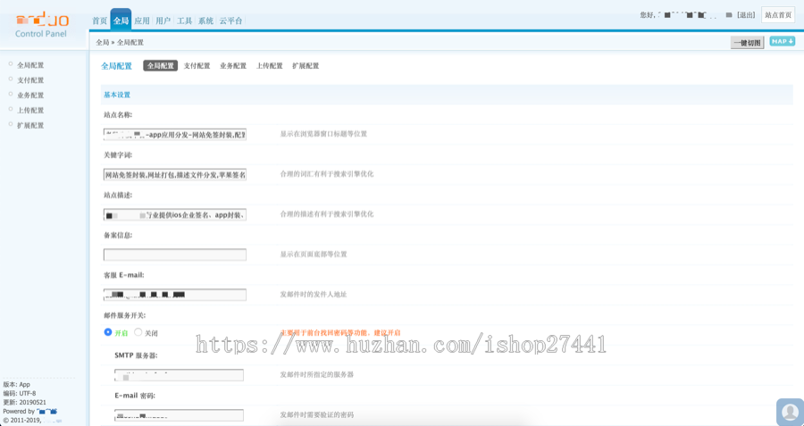Click the 显示在页面底部等位置 hint
The image size is (804, 426).
314,255
